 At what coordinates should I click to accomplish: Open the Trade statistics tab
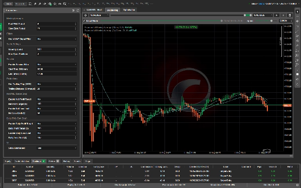(22, 161)
